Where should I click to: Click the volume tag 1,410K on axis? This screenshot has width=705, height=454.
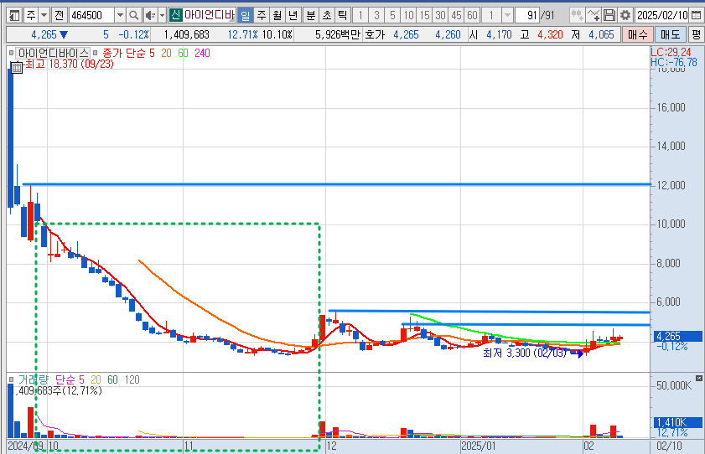point(676,422)
